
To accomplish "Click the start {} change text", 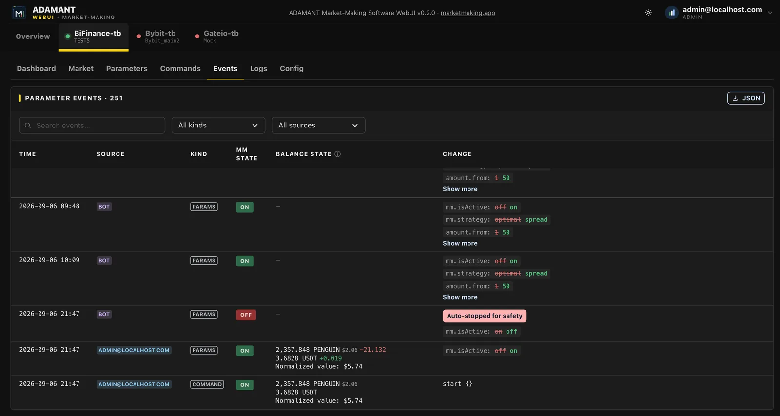I will coord(457,384).
